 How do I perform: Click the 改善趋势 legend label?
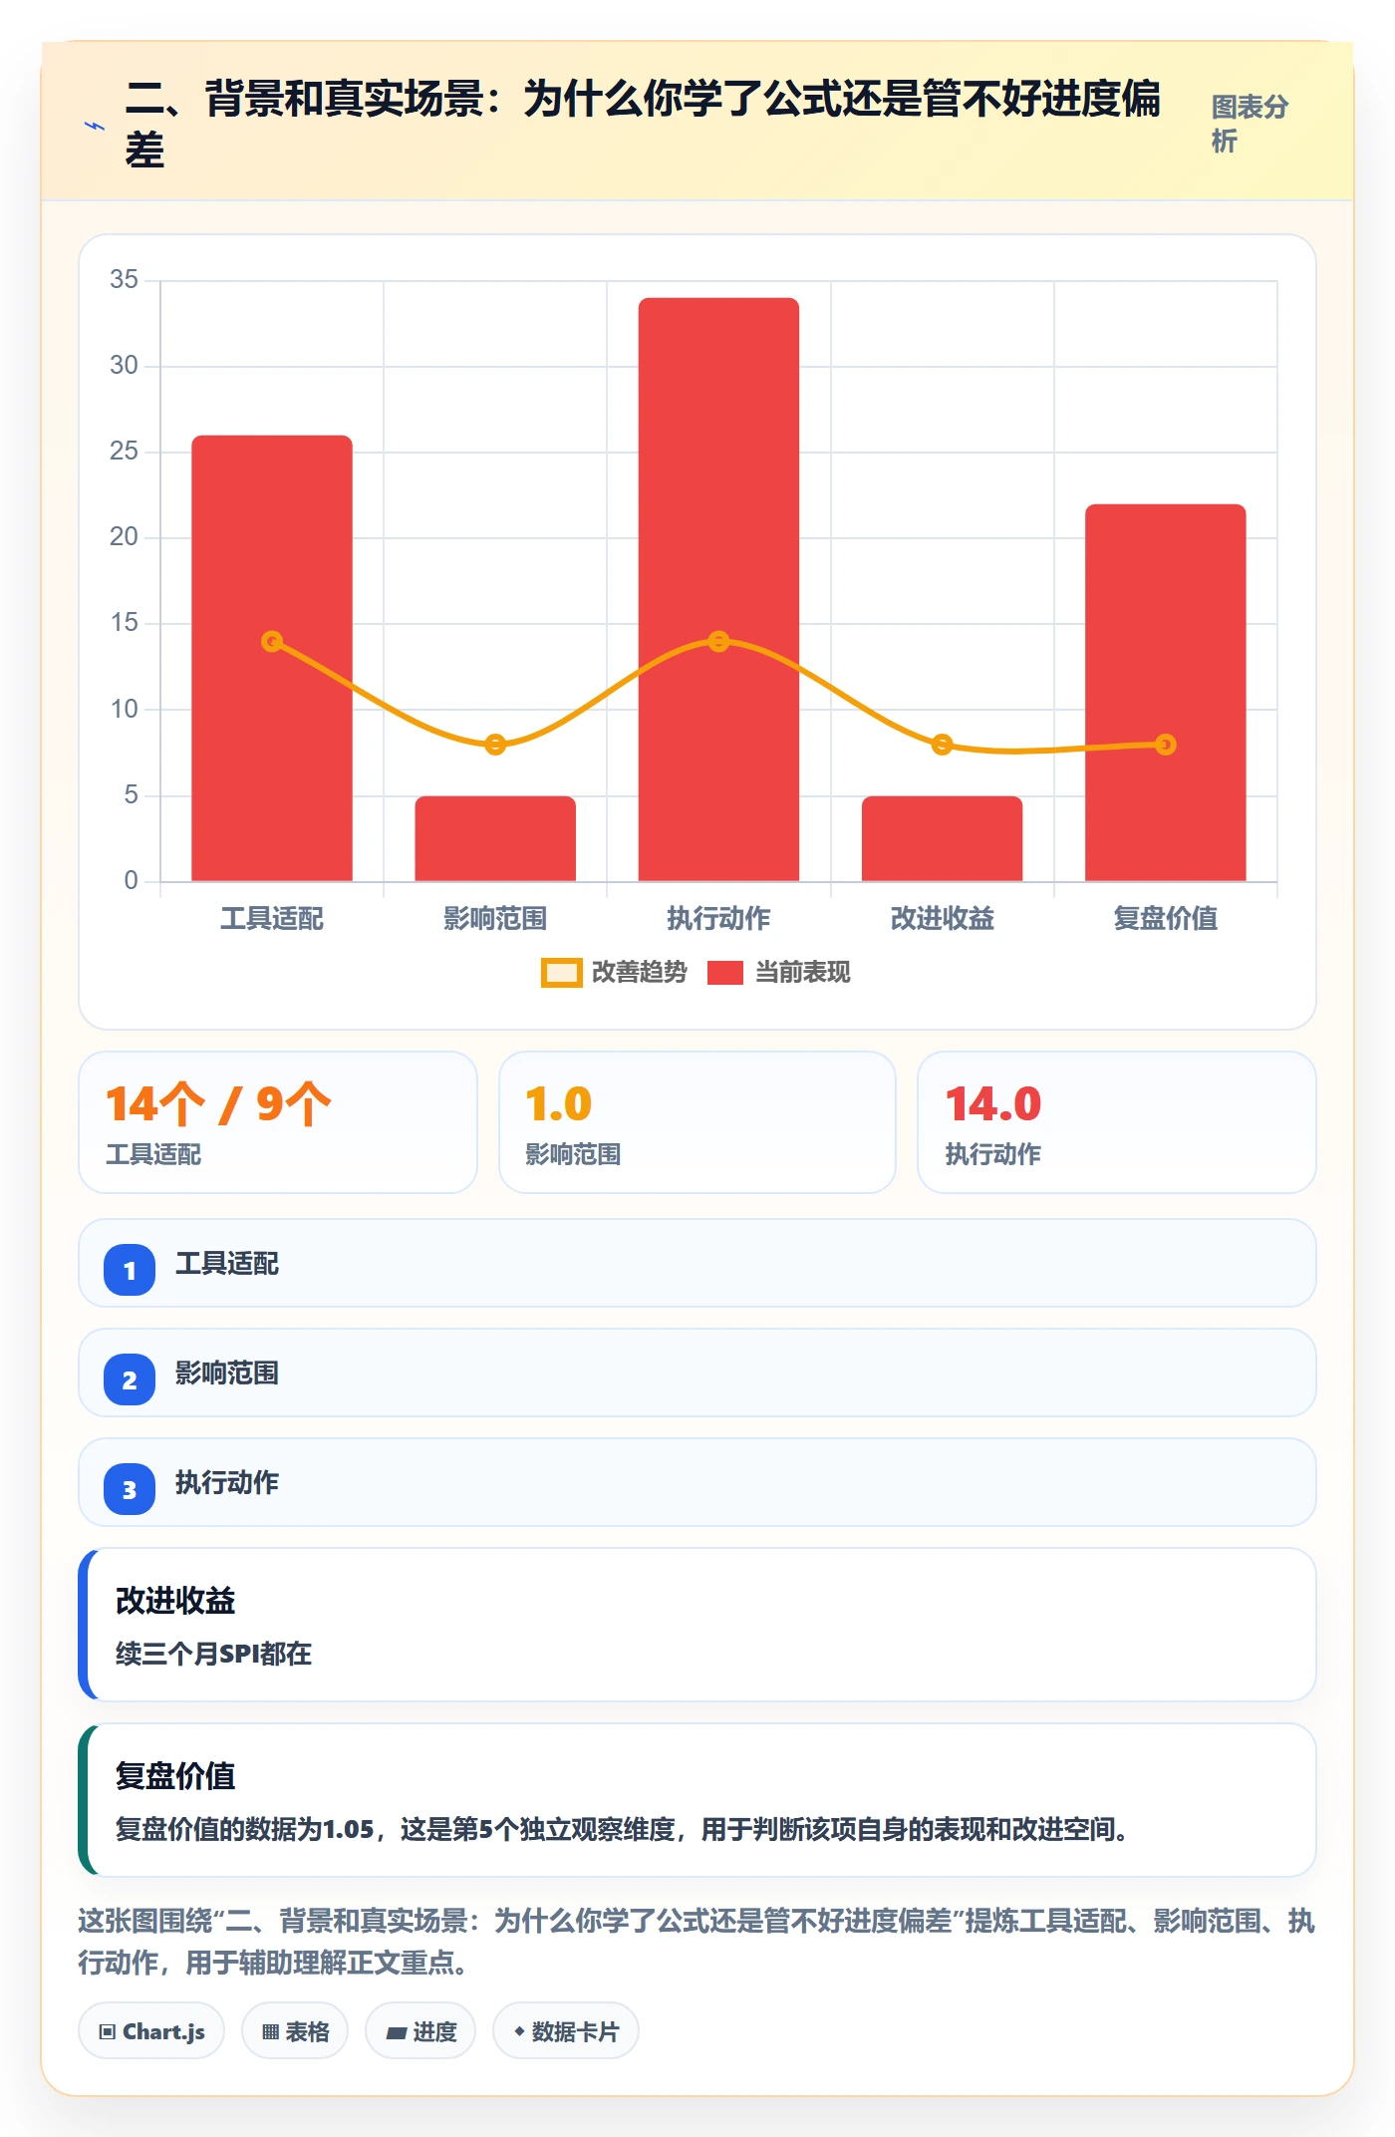click(x=639, y=973)
